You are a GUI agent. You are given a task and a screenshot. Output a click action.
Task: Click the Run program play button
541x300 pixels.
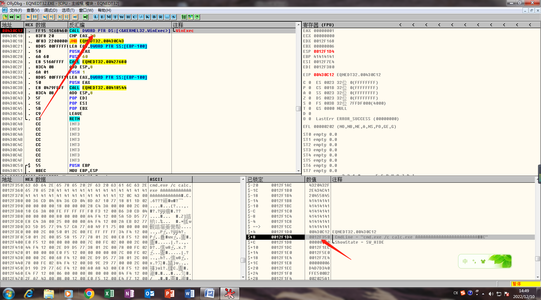[x=29, y=17]
